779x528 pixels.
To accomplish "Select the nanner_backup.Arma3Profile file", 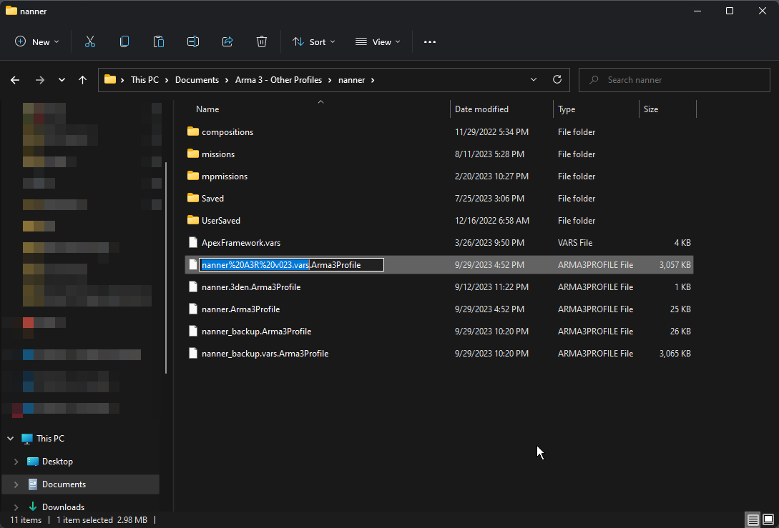I will tap(256, 332).
